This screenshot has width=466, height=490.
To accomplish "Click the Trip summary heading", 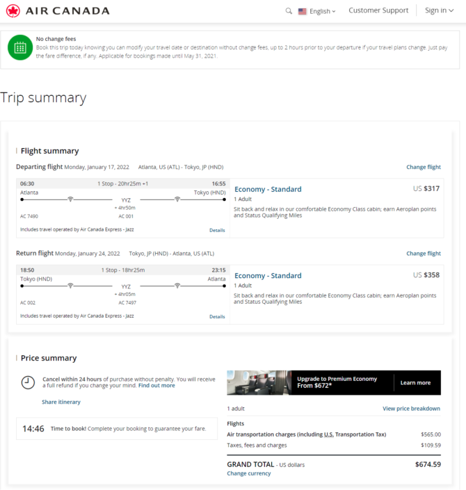I will 43,98.
